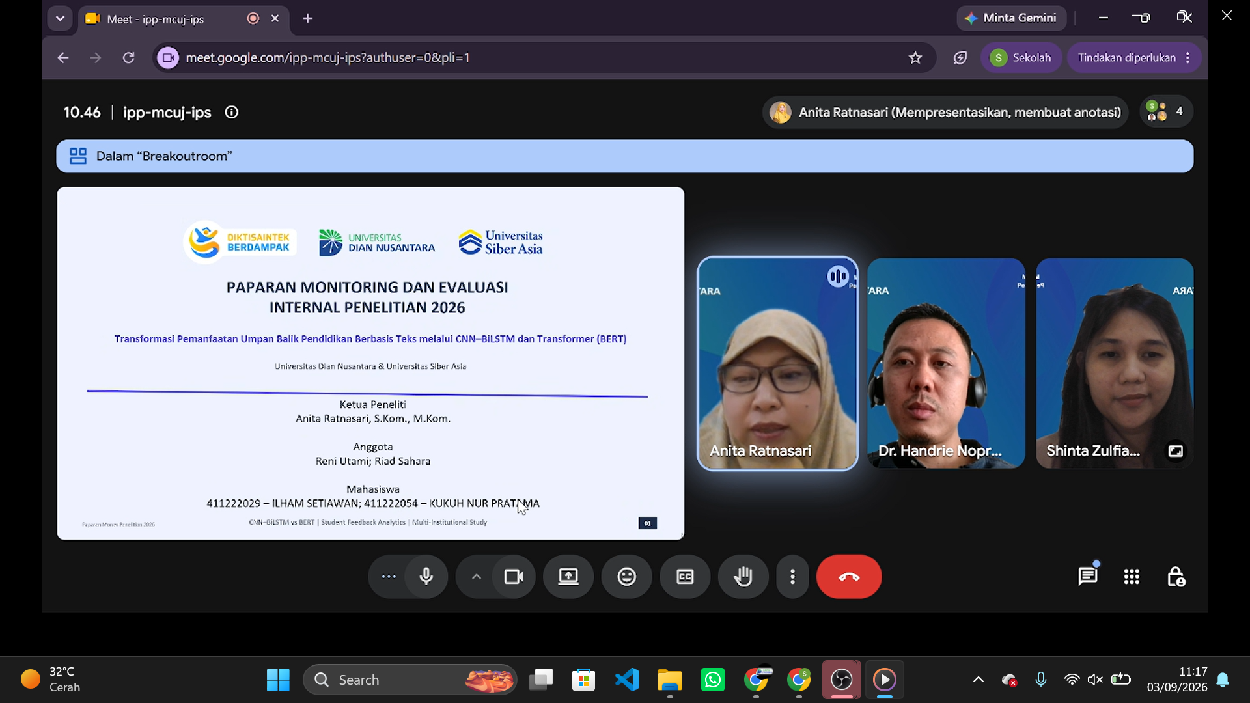Open audio settings three-dots beside microphone
The image size is (1250, 703).
(389, 577)
